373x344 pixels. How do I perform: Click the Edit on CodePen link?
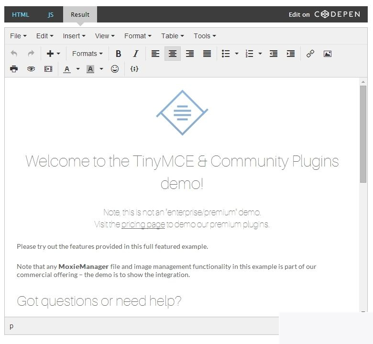[x=324, y=14]
